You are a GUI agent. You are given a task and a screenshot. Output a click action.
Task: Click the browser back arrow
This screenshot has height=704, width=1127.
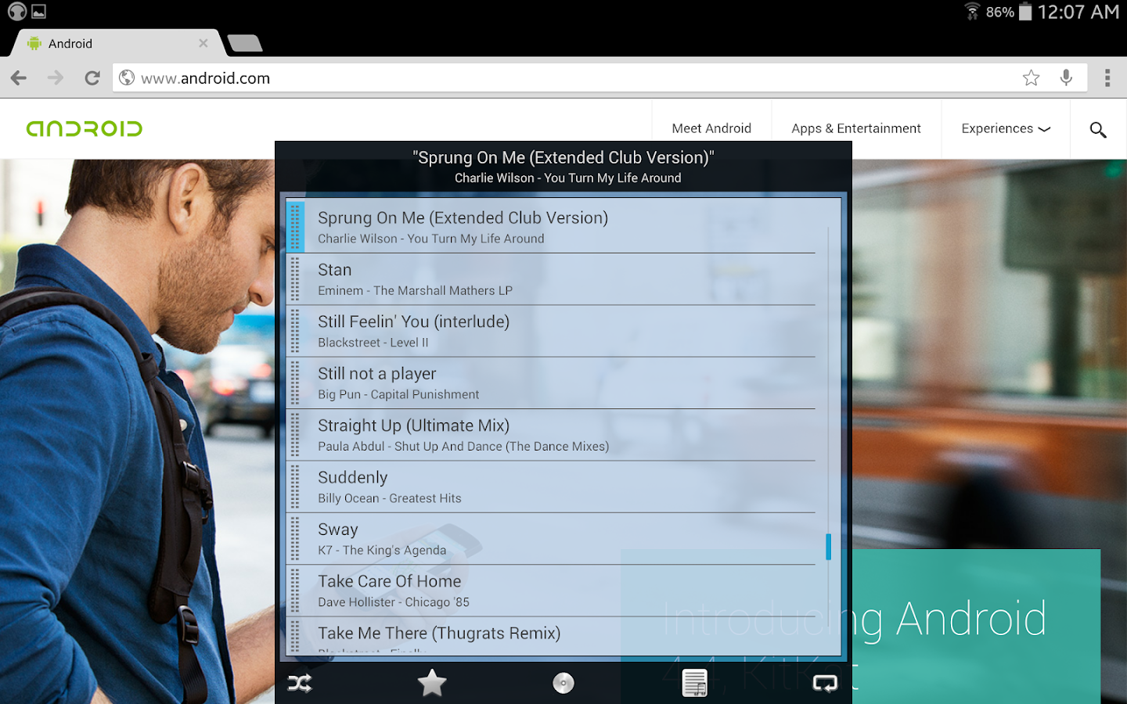pos(19,77)
